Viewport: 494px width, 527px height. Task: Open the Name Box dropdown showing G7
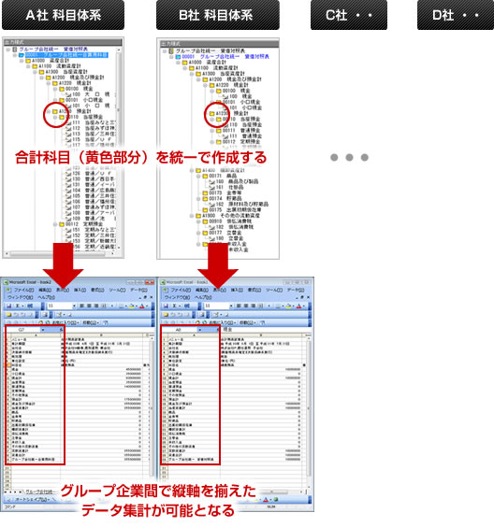(44, 330)
